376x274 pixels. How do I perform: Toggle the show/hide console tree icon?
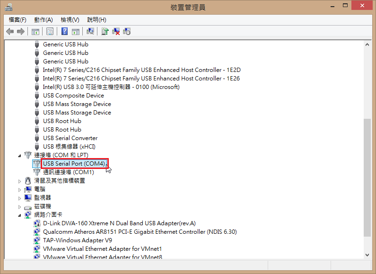[x=35, y=31]
